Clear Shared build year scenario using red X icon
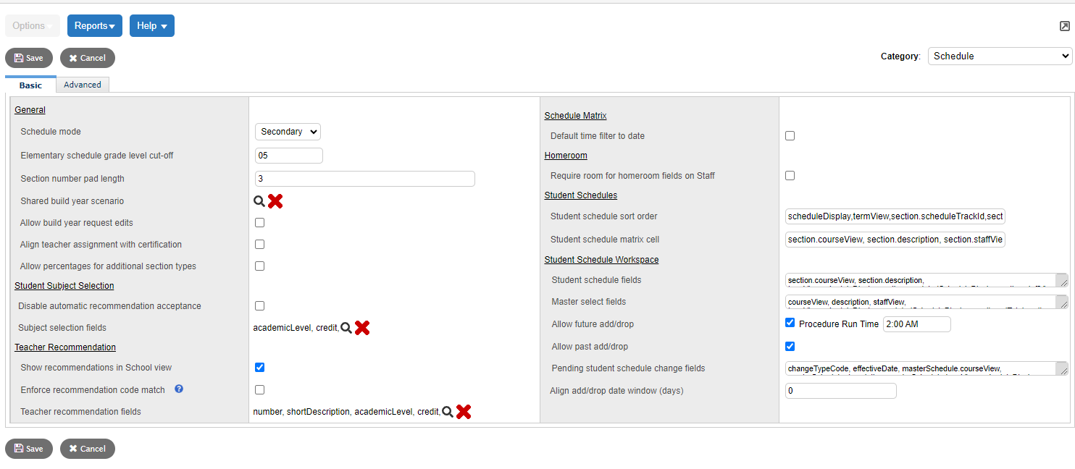 [x=275, y=200]
